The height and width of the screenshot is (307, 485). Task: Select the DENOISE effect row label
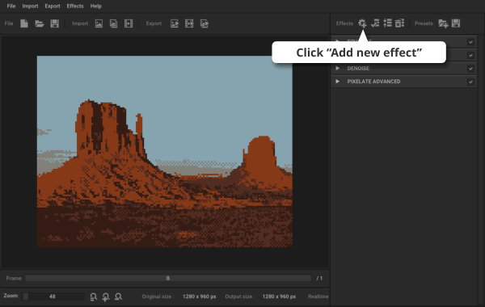(358, 69)
